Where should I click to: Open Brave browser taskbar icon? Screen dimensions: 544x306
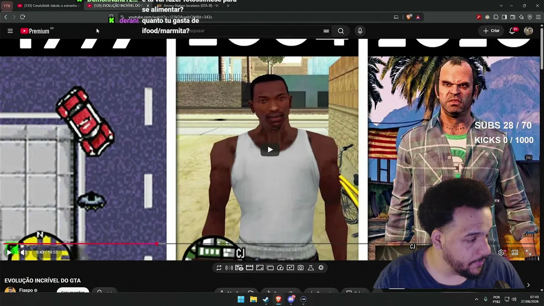pos(278,299)
